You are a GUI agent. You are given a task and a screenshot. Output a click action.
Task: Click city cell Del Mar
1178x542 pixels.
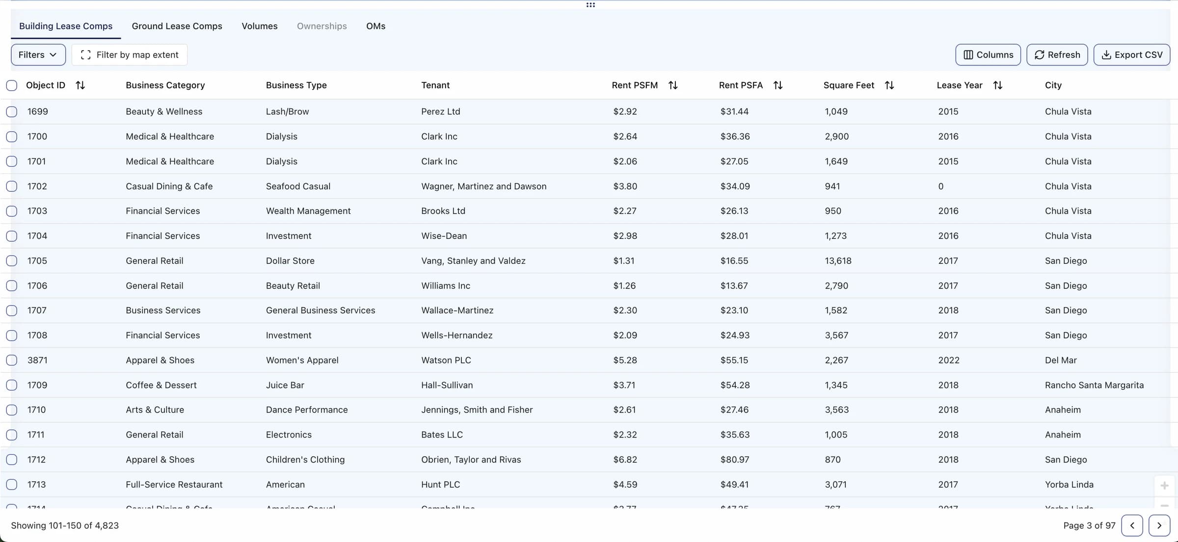[x=1061, y=361]
